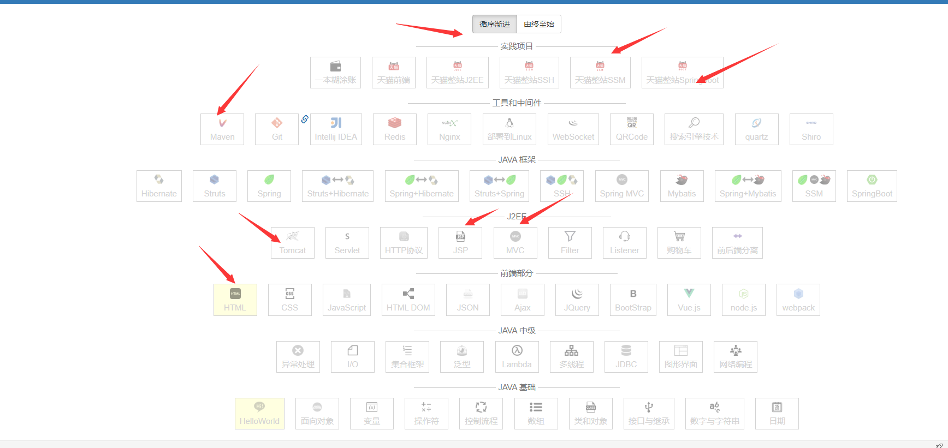Open the Struts+Hibernate card
948x448 pixels.
(338, 186)
